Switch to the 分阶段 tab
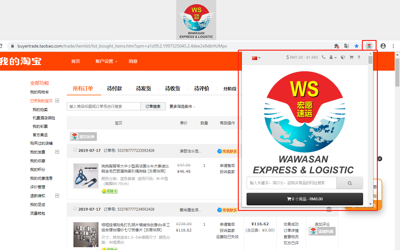Screen dimensions: 400x250 [230, 89]
